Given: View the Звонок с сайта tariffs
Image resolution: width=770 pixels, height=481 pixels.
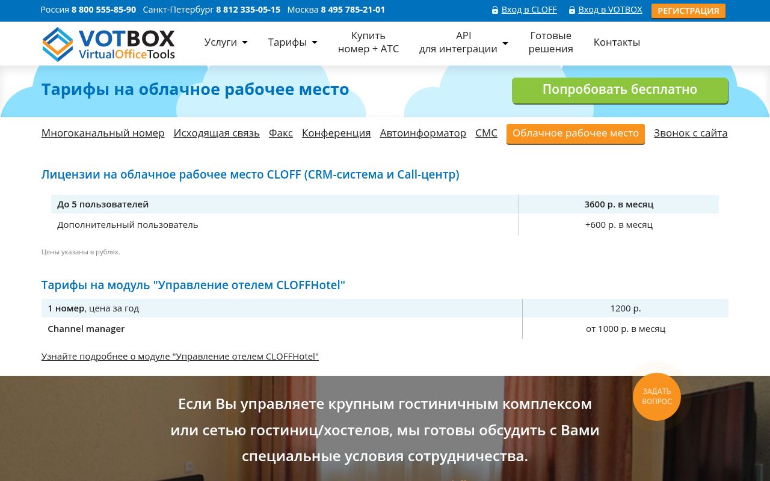Looking at the screenshot, I should (x=691, y=133).
